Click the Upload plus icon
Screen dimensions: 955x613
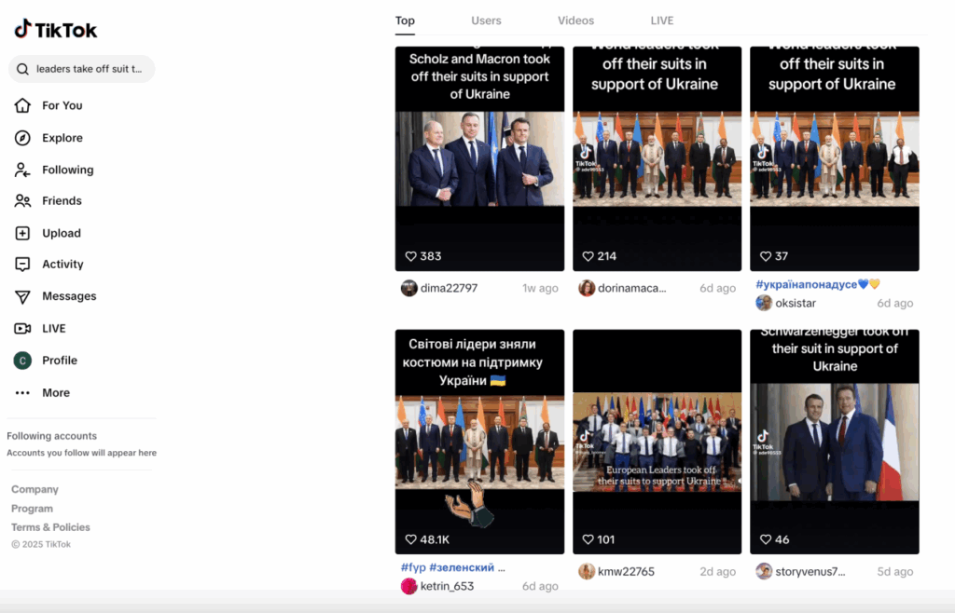coord(22,233)
